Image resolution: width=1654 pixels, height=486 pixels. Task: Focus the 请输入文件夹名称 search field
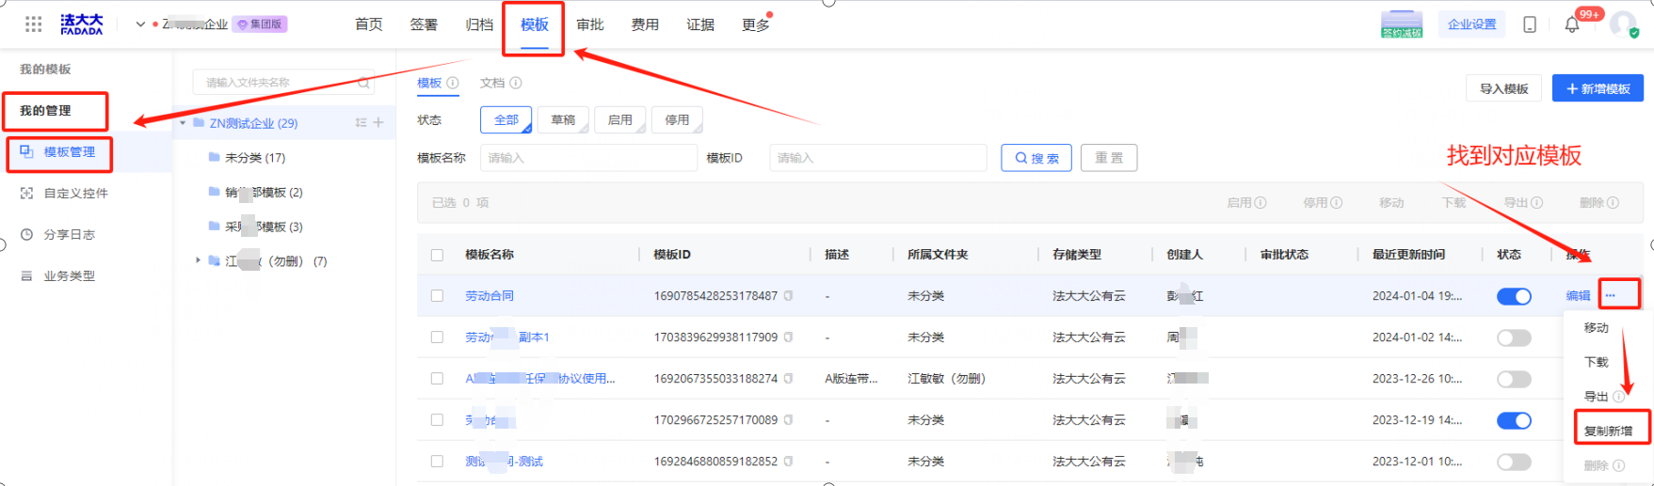tap(283, 83)
